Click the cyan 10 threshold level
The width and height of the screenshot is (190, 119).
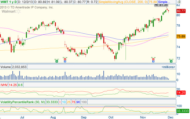point(64,102)
